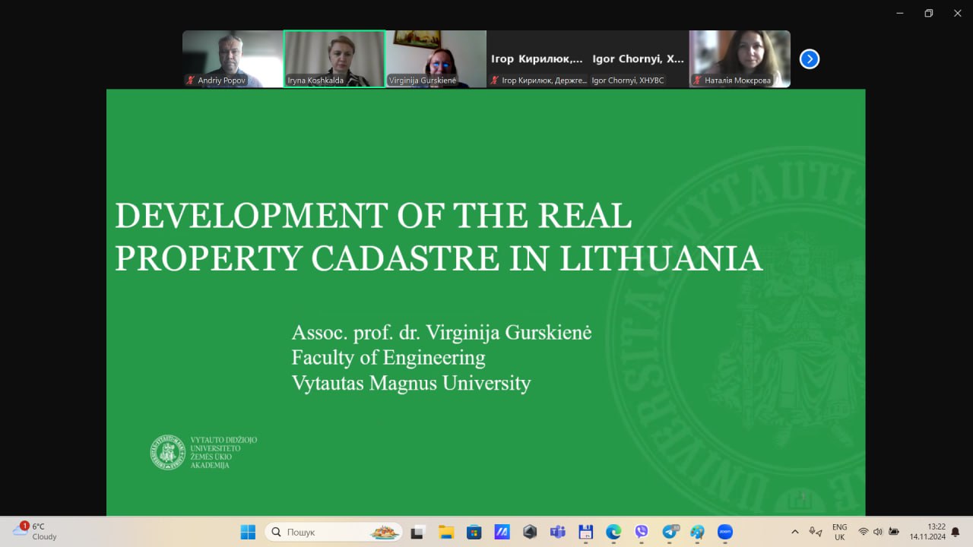973x547 pixels.
Task: Open the floppy disk app on the taskbar
Action: [x=585, y=532]
